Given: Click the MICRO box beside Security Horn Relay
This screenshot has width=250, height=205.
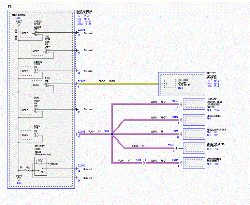Looking at the screenshot, I should tap(58, 164).
